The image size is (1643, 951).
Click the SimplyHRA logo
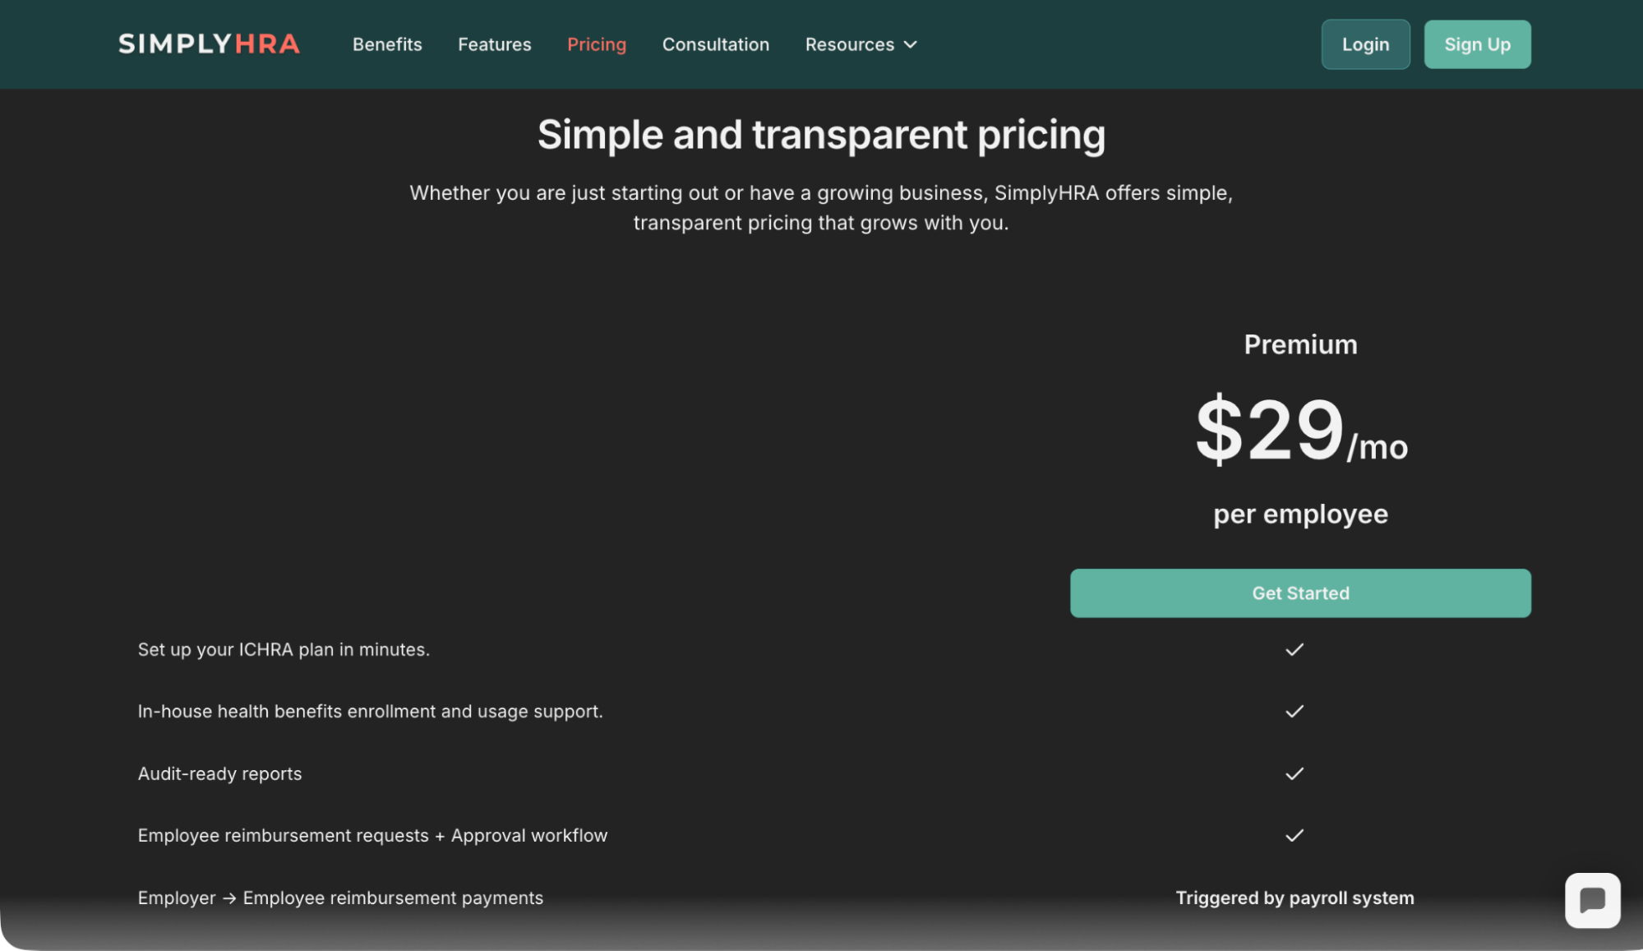[209, 44]
